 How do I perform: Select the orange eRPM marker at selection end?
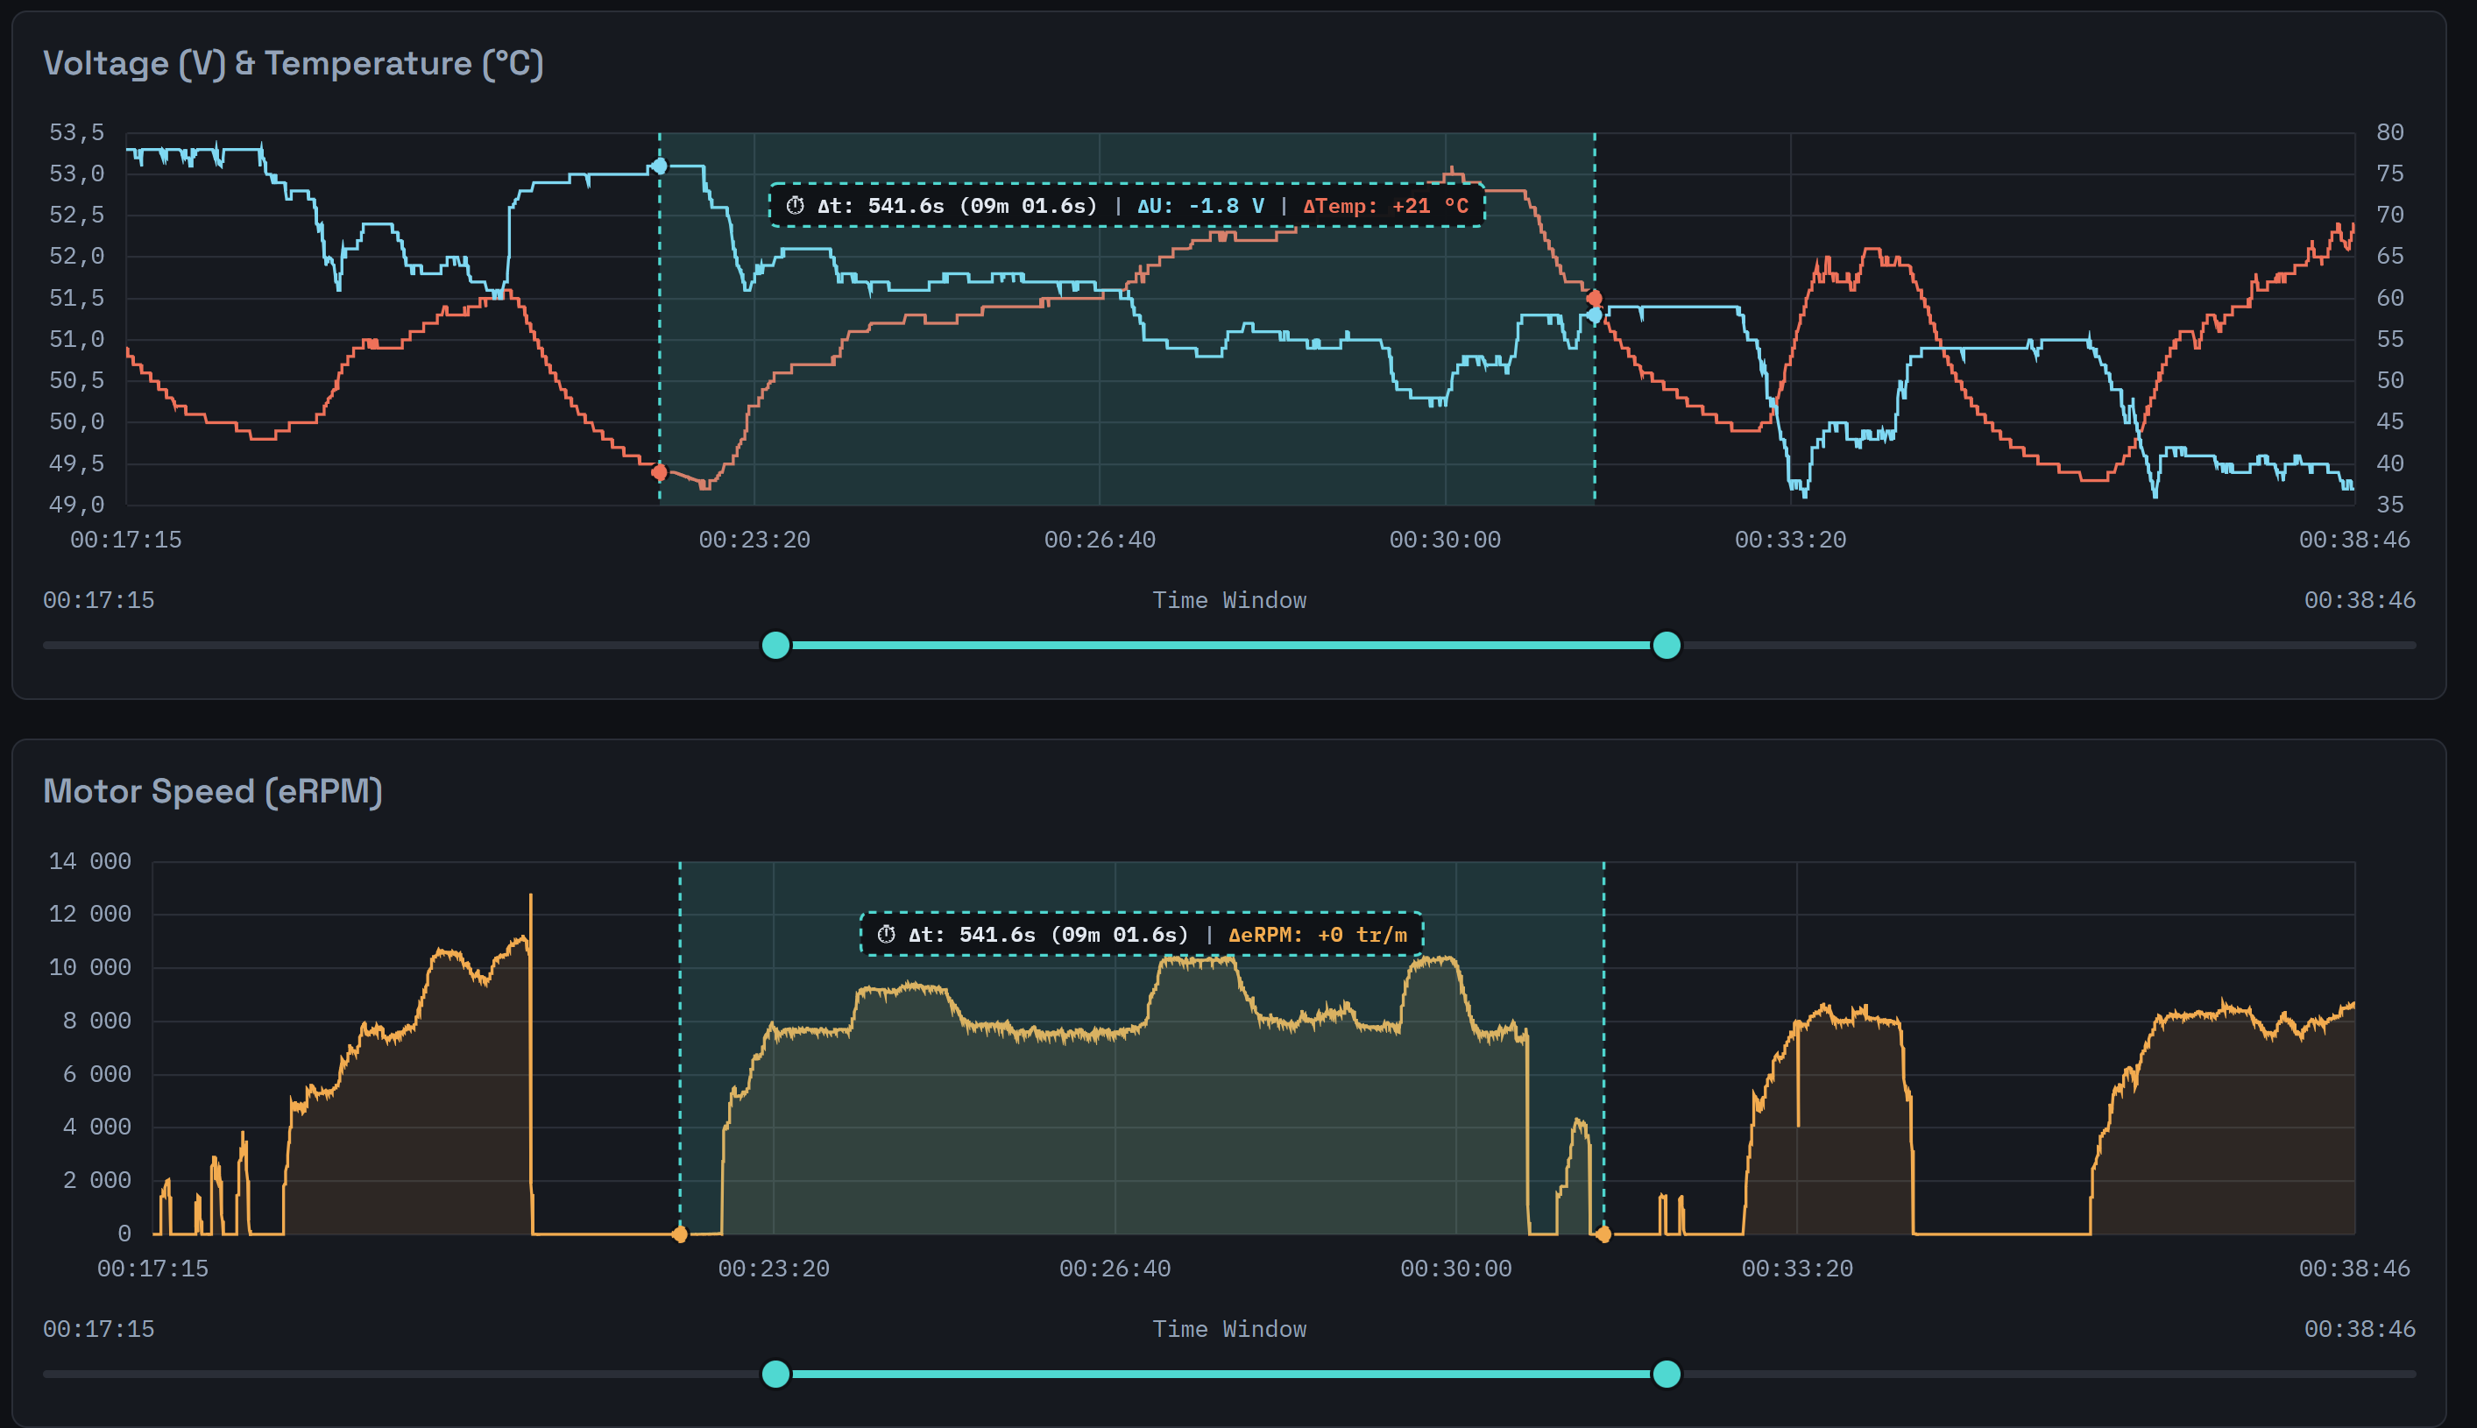click(x=1603, y=1234)
